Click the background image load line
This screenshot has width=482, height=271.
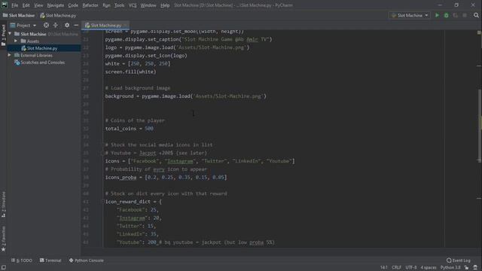tap(186, 96)
